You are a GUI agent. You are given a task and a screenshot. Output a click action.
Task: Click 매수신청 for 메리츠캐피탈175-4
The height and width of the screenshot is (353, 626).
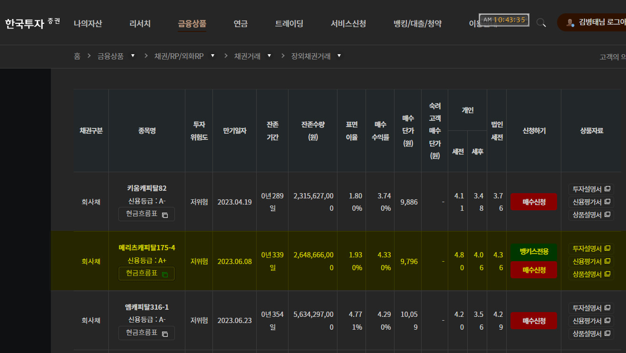coord(534,270)
